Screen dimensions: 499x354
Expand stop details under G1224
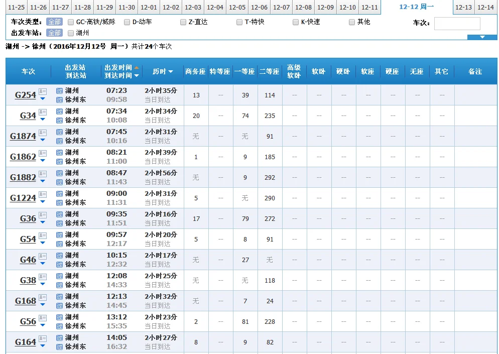pos(43,202)
